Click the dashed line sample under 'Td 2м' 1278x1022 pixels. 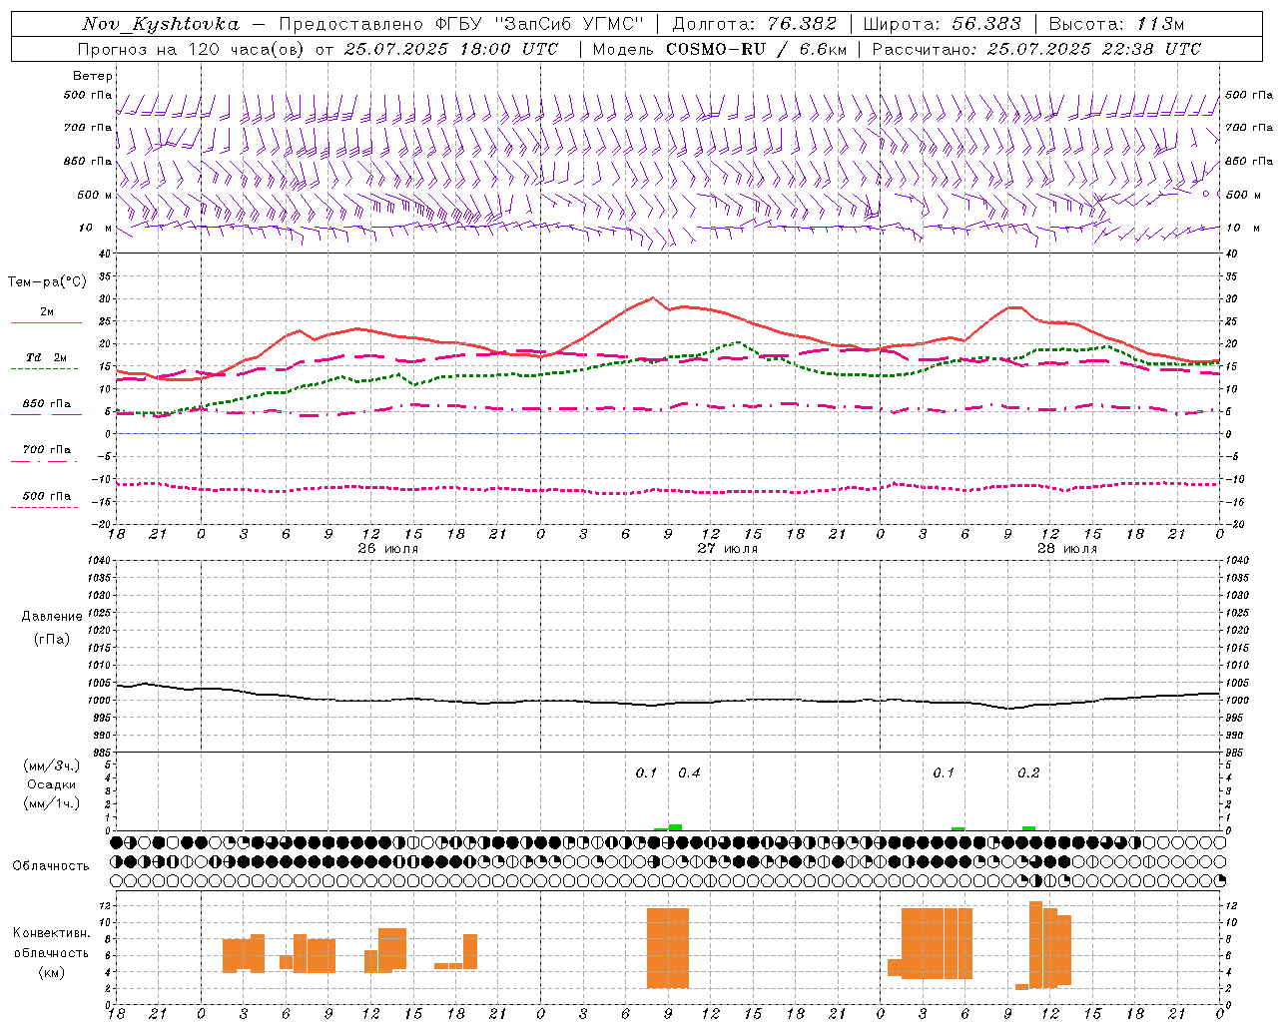[46, 369]
